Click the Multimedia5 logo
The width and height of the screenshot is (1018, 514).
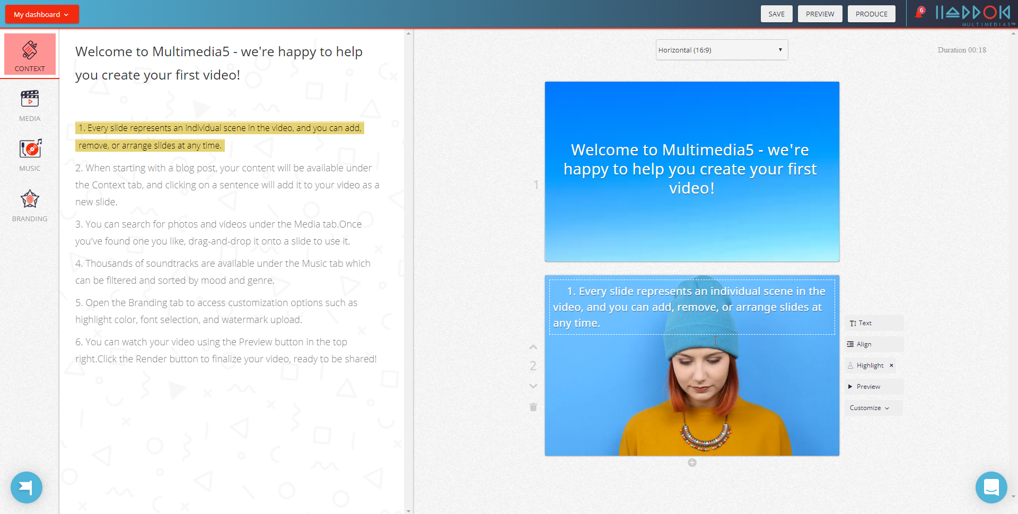coord(975,15)
